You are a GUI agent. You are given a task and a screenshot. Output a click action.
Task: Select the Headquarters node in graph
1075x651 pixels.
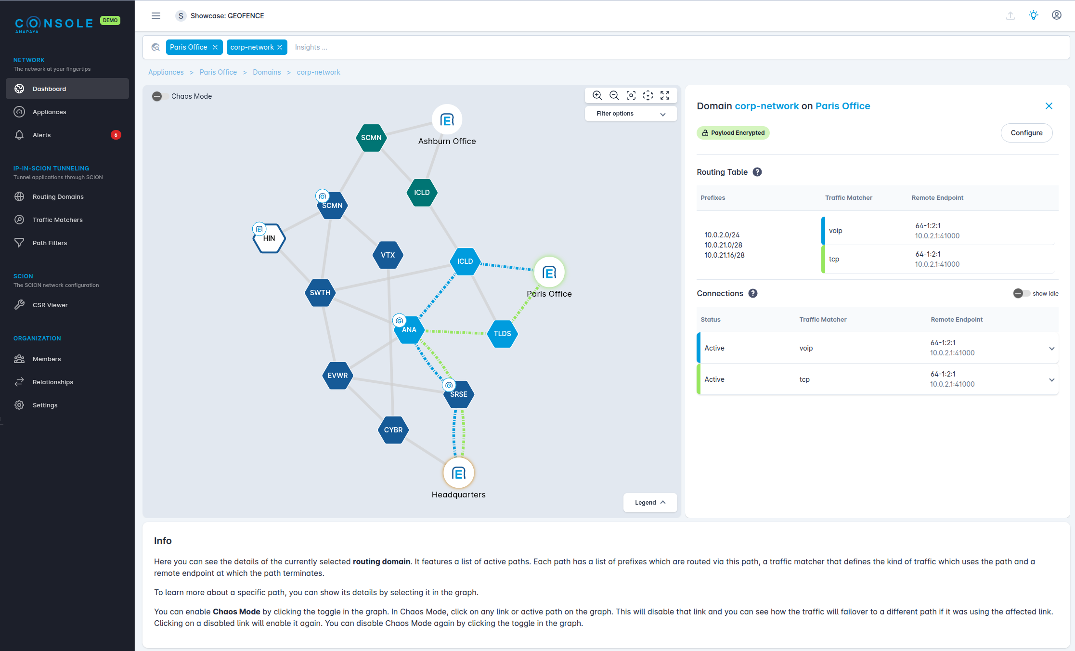[458, 473]
